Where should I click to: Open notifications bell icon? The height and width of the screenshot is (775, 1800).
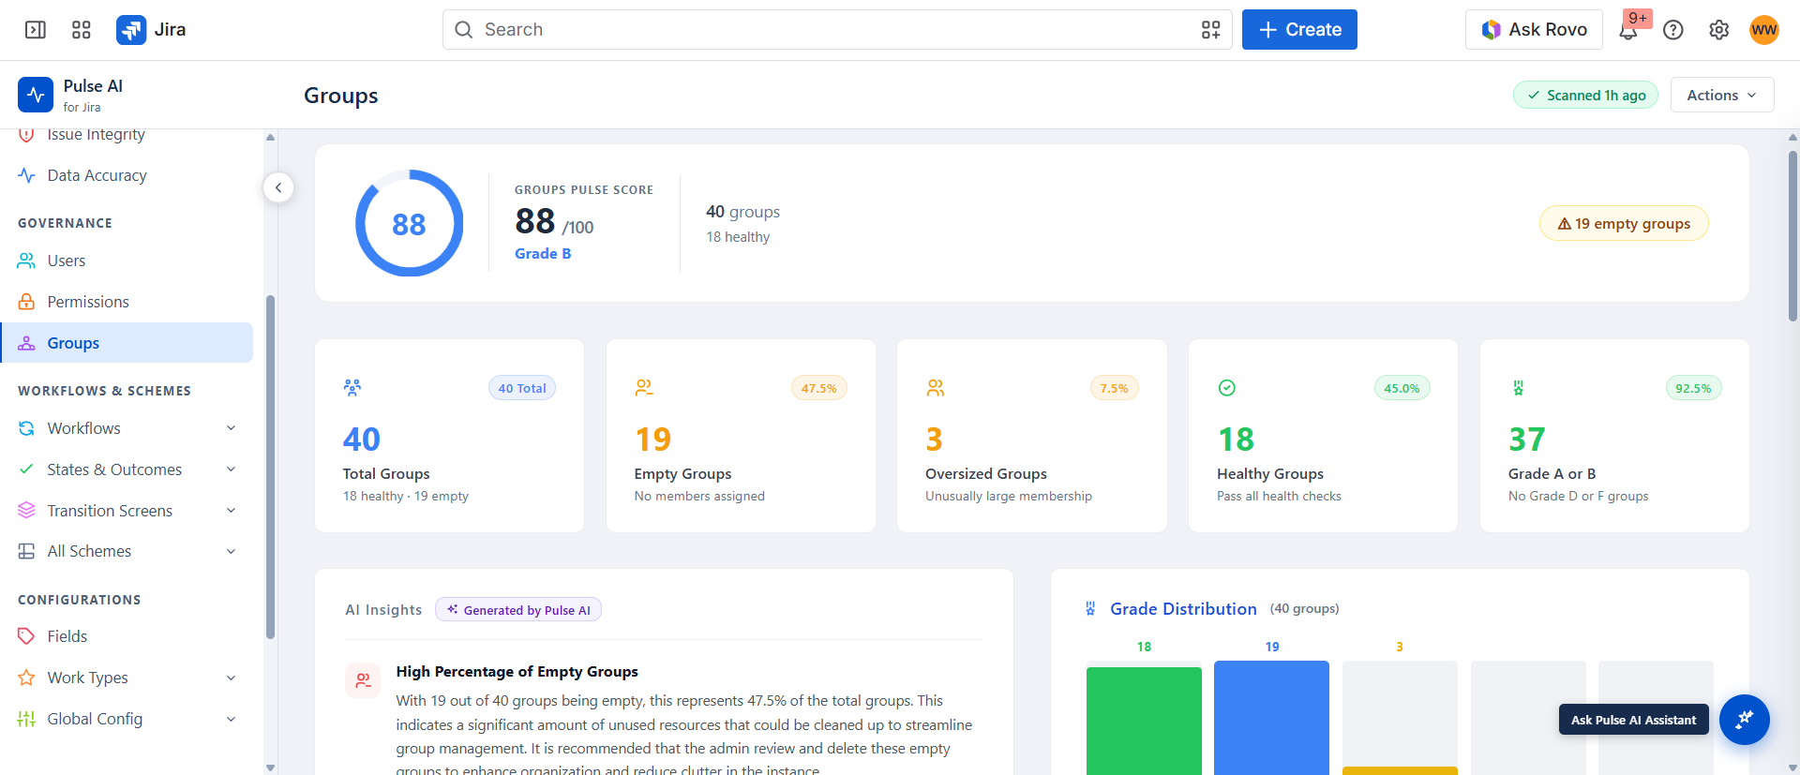[x=1628, y=31]
